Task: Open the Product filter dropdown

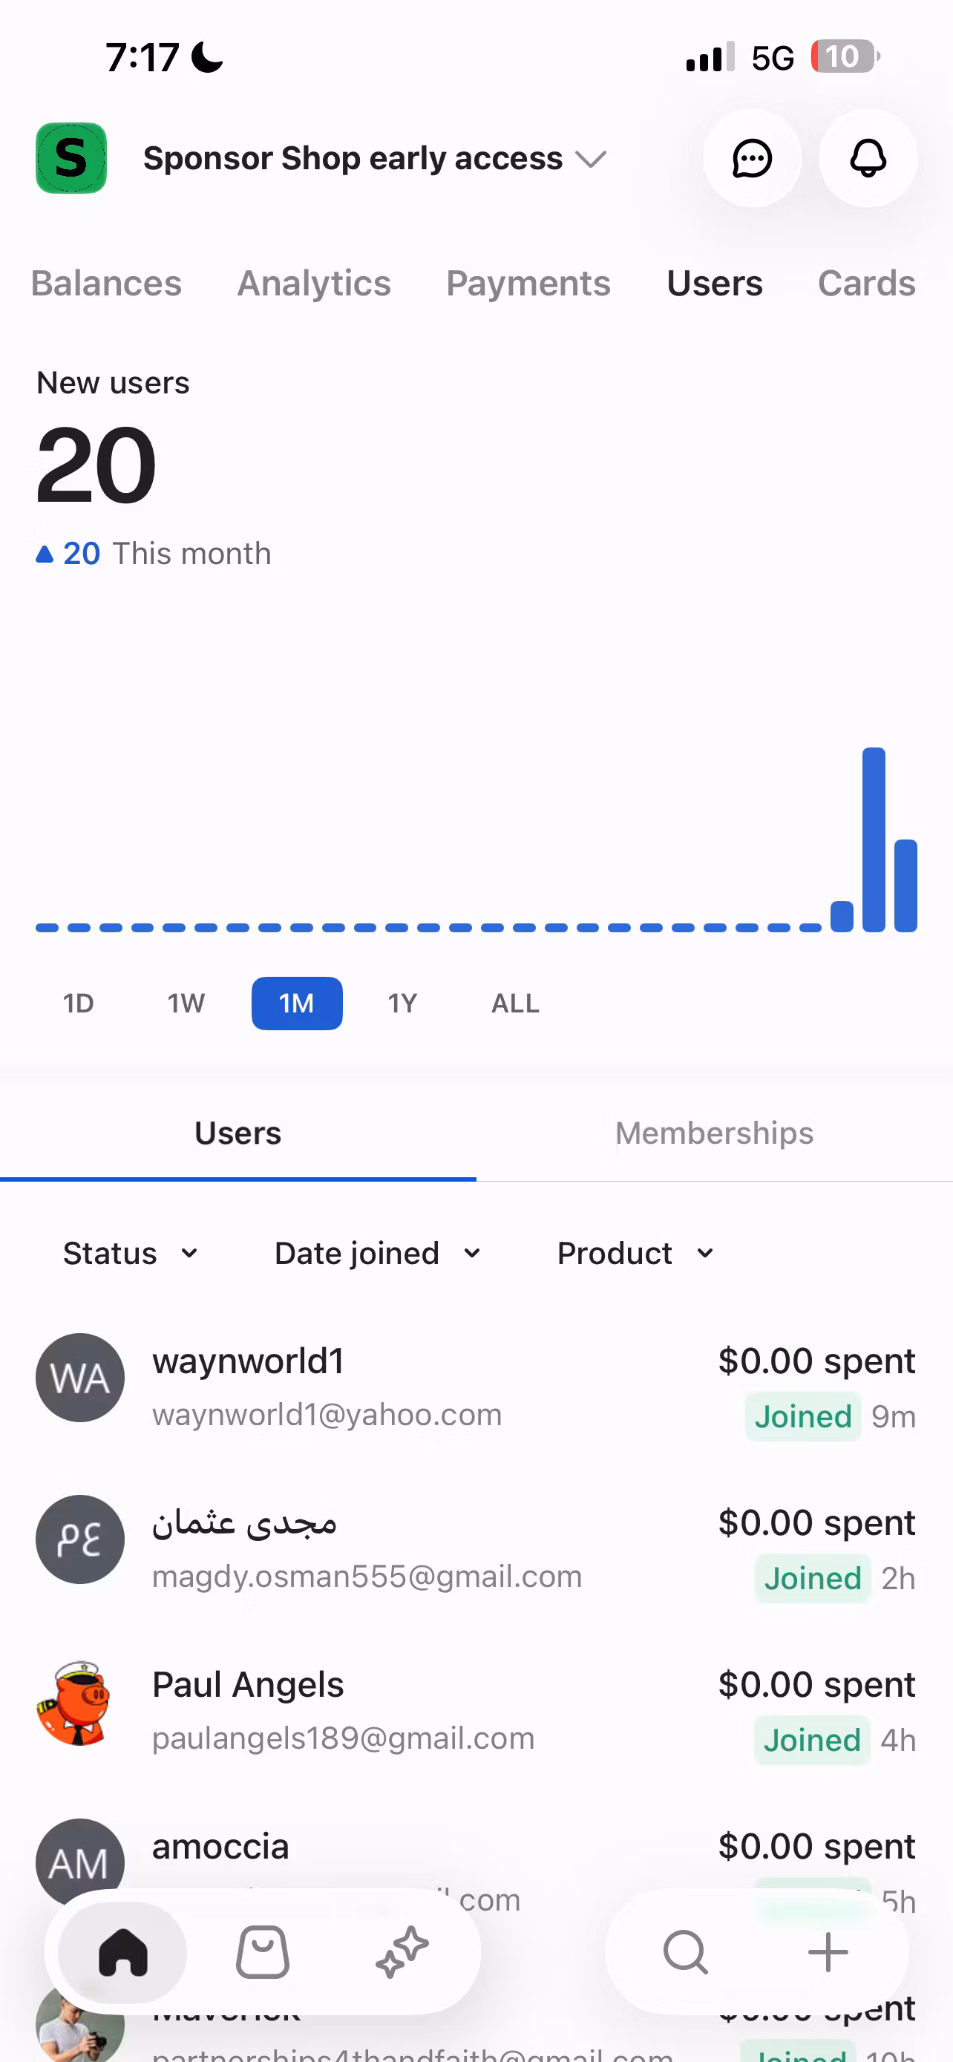Action: pos(635,1254)
